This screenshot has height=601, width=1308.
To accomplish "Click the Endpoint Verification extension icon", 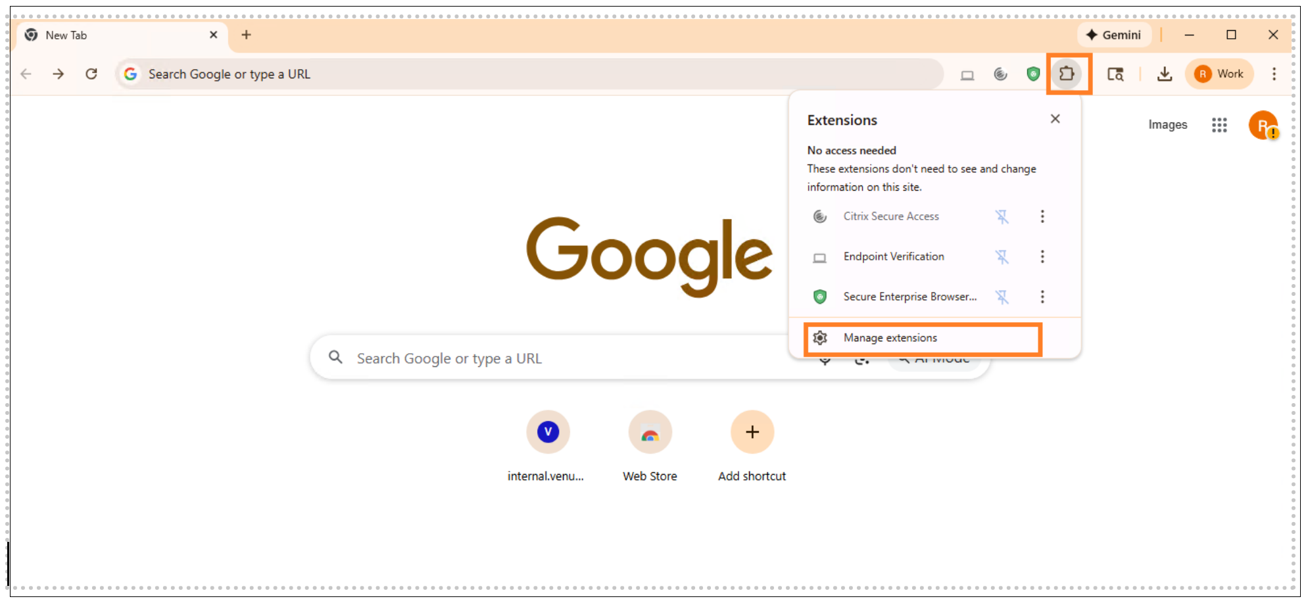I will 819,257.
